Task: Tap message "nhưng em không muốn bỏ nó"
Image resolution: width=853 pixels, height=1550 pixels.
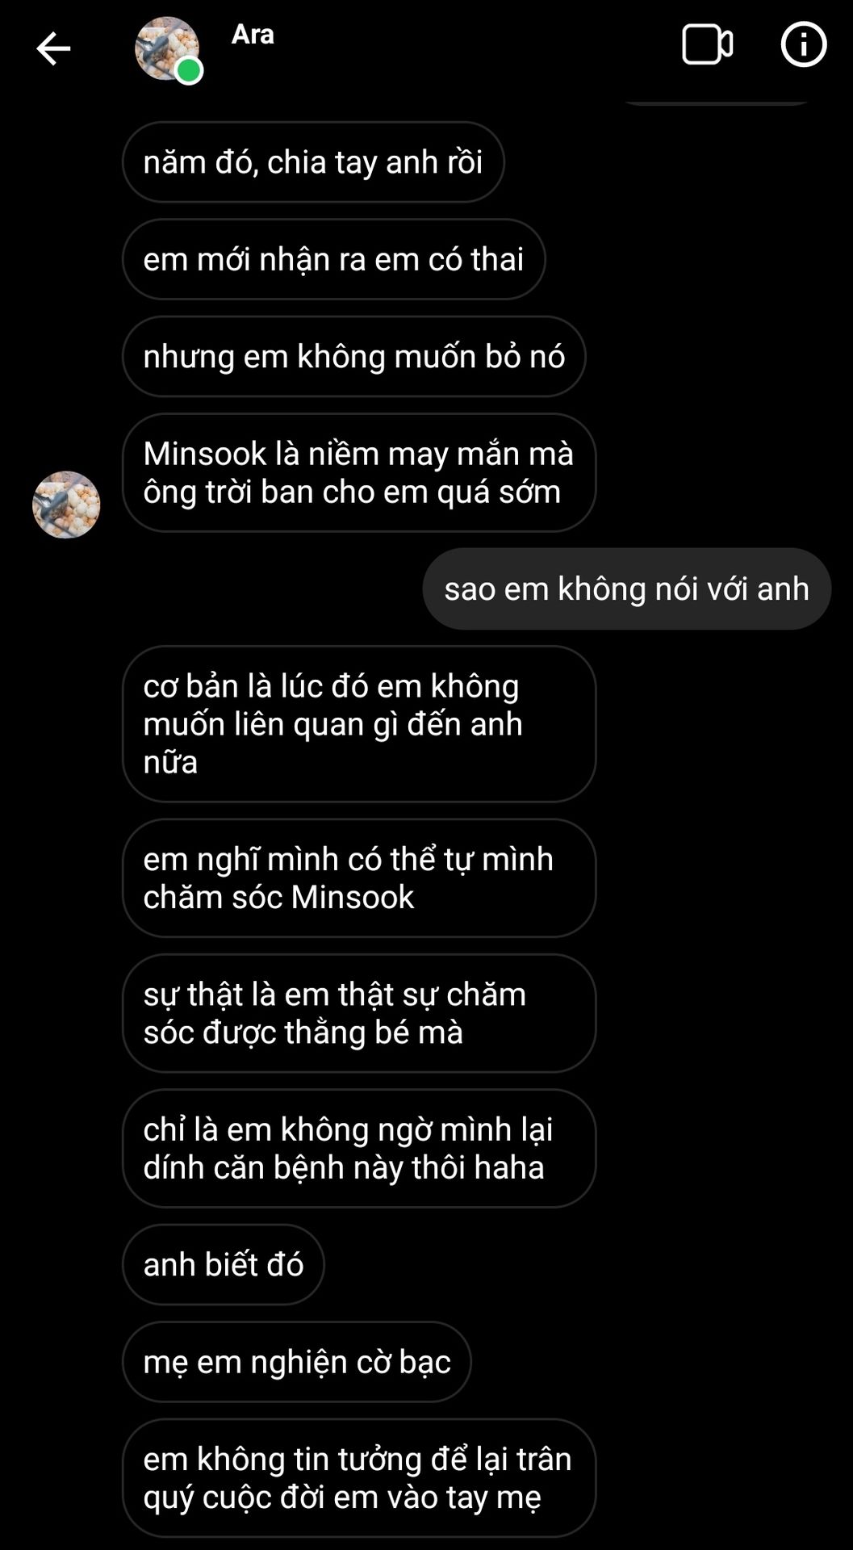Action: pos(353,356)
